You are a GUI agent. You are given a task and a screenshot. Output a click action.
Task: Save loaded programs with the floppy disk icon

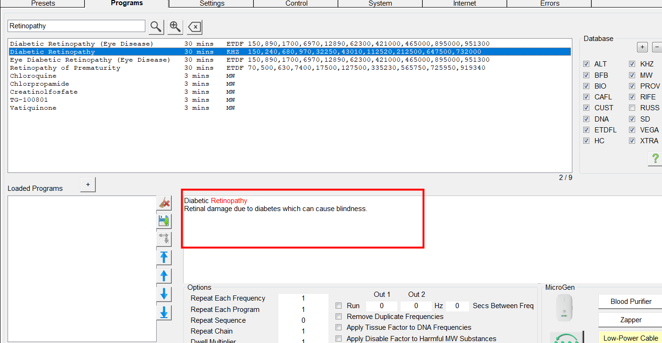click(164, 221)
